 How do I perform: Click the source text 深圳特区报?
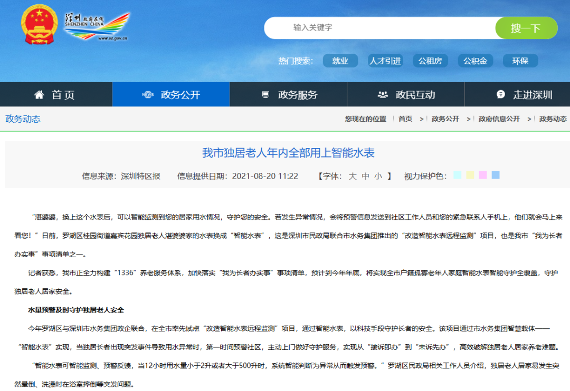click(x=141, y=176)
